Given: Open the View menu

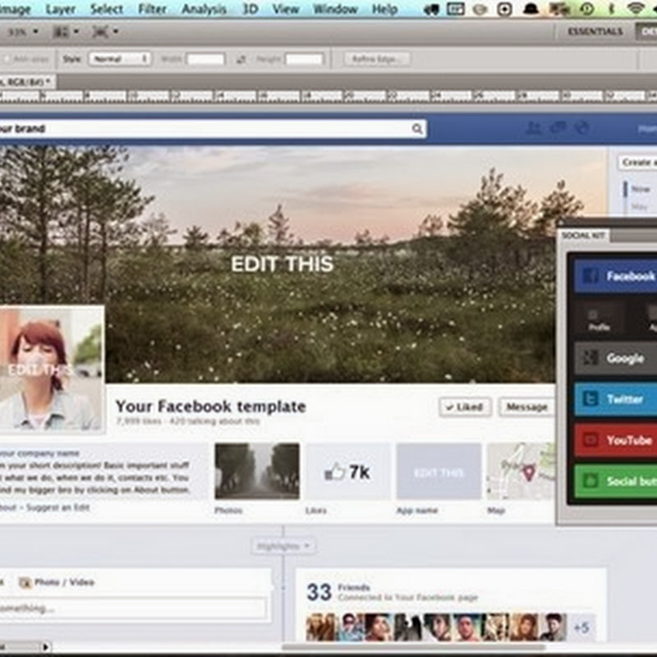Looking at the screenshot, I should (x=285, y=9).
